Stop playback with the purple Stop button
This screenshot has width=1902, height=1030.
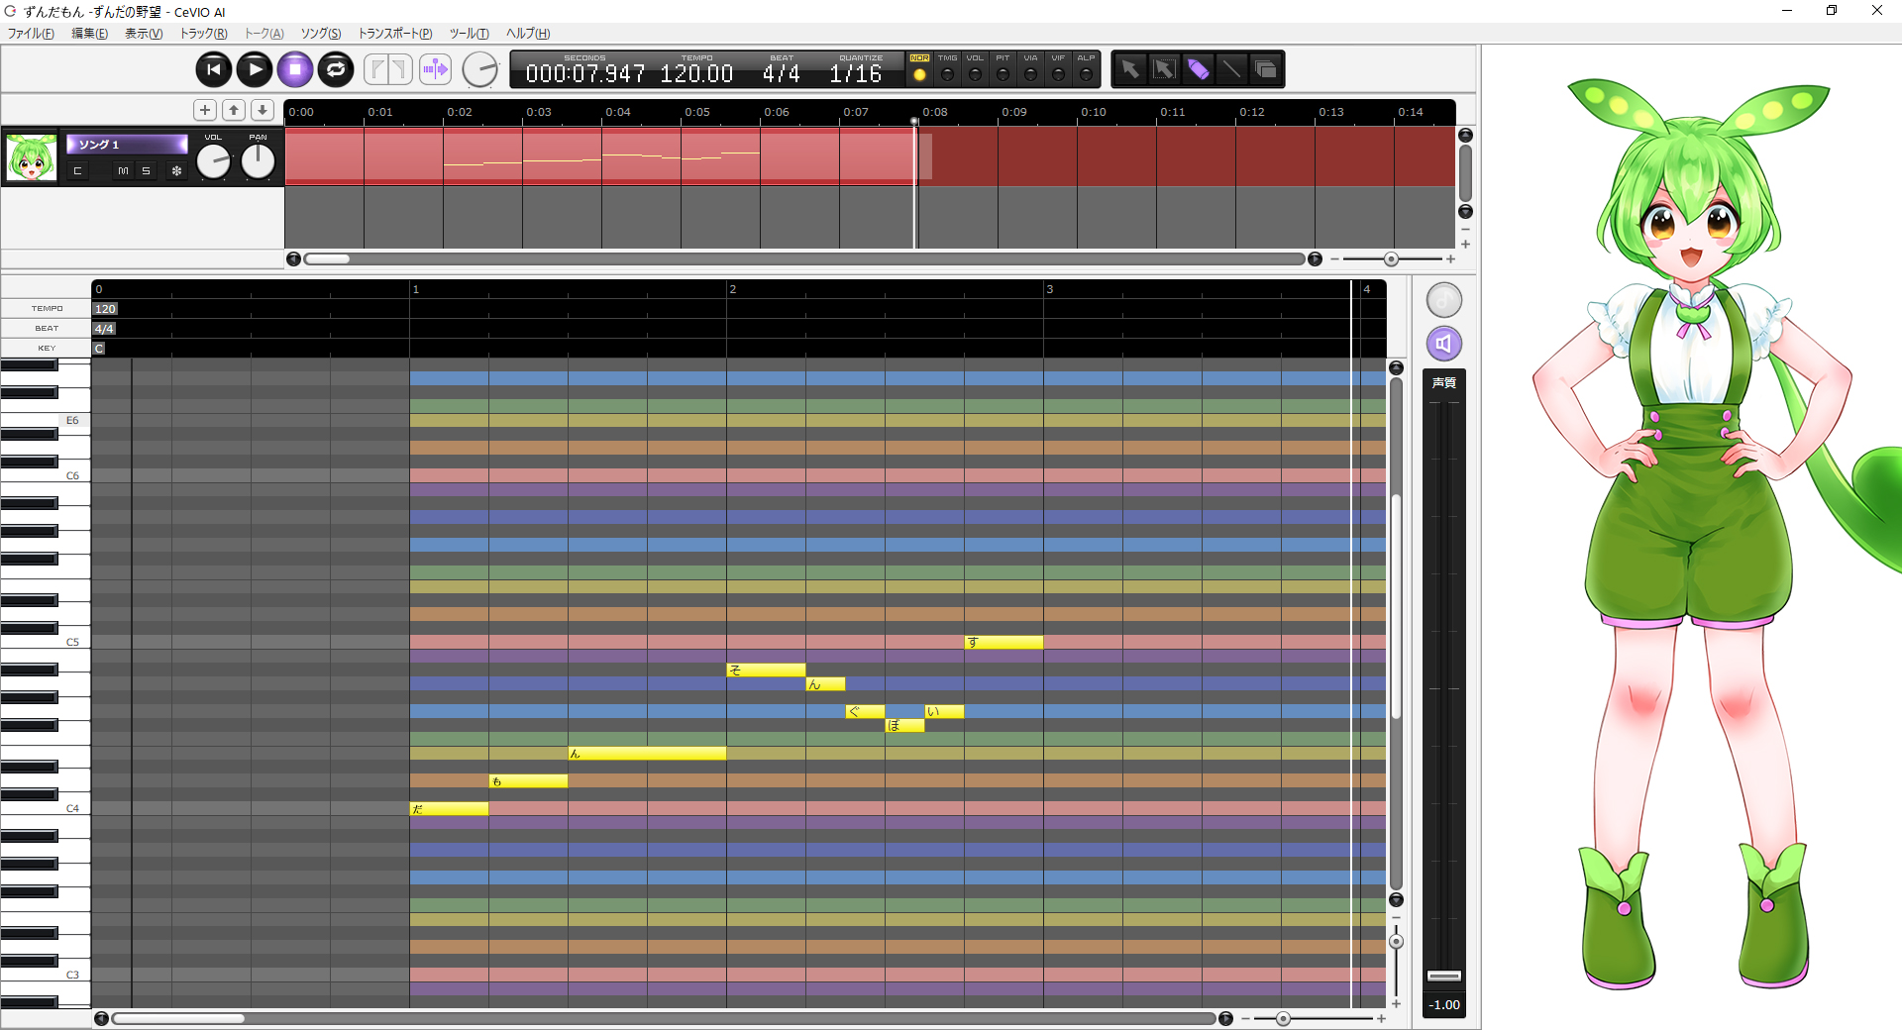pos(295,69)
